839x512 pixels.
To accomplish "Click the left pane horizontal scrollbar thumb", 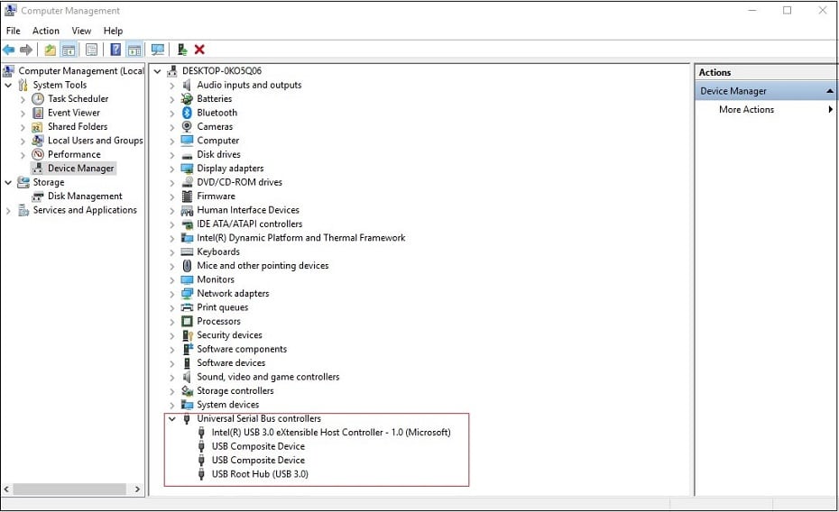I will pyautogui.click(x=69, y=489).
